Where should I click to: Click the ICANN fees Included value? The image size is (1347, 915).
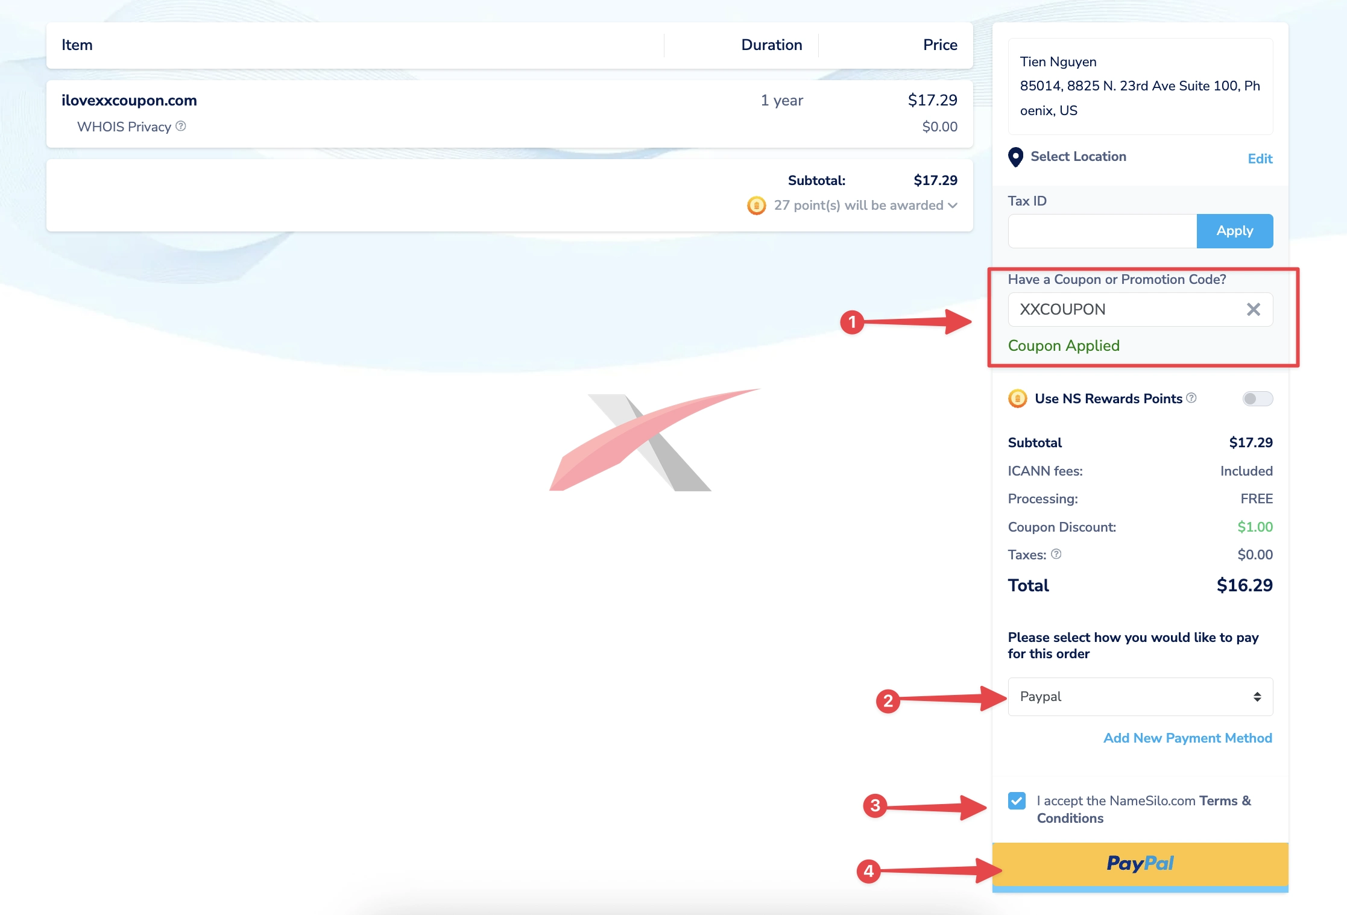click(x=1246, y=471)
